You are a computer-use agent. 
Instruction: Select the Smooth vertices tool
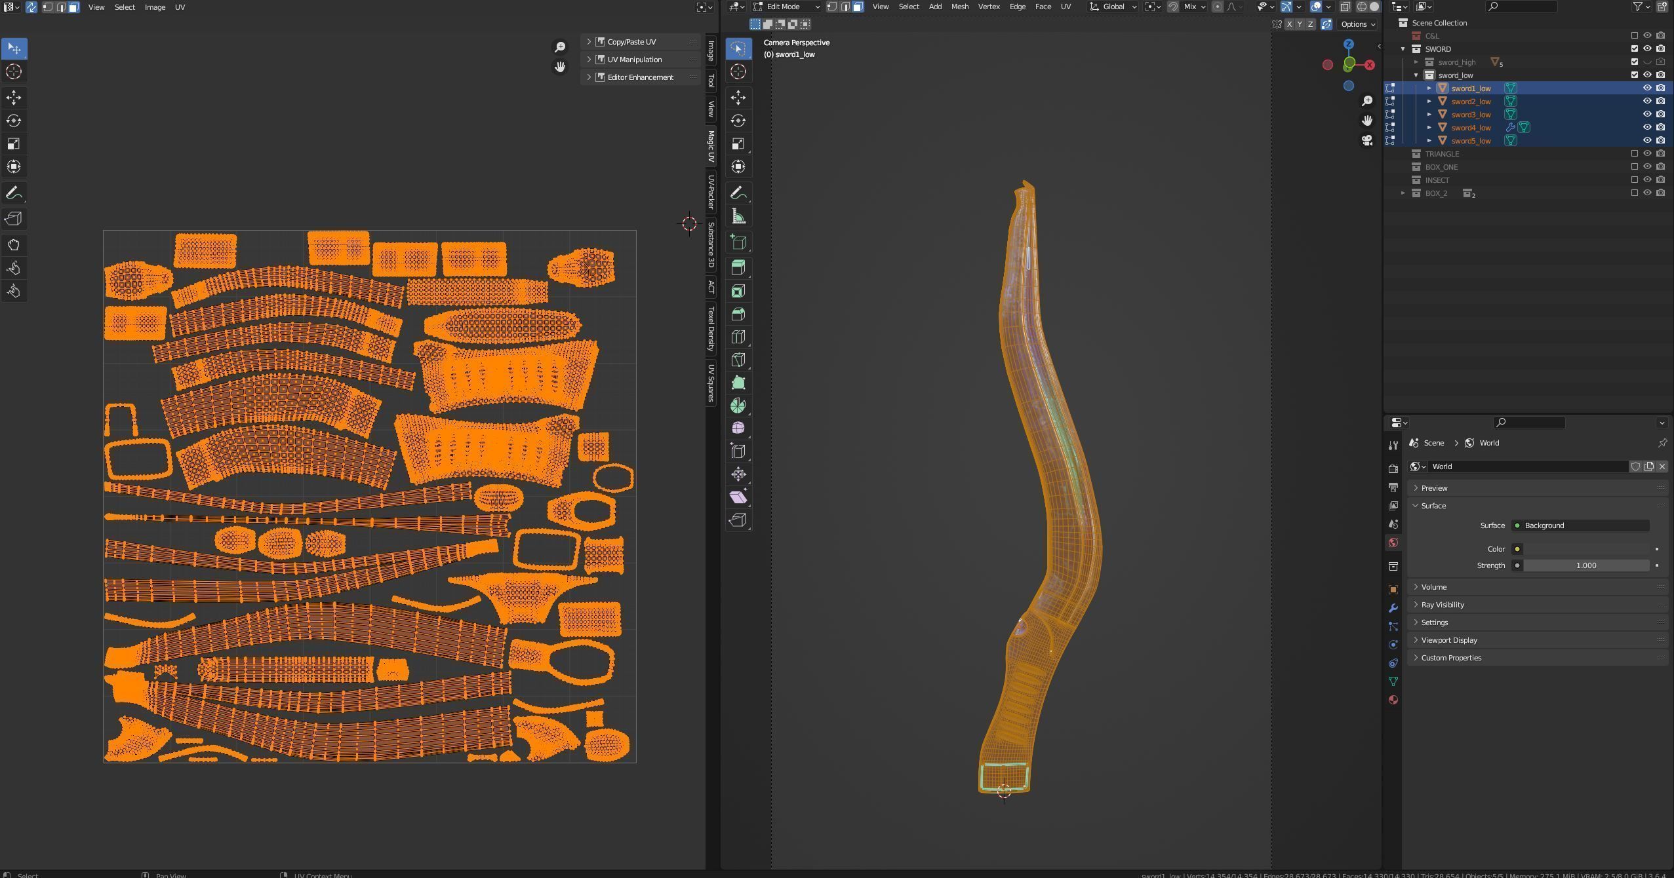738,428
